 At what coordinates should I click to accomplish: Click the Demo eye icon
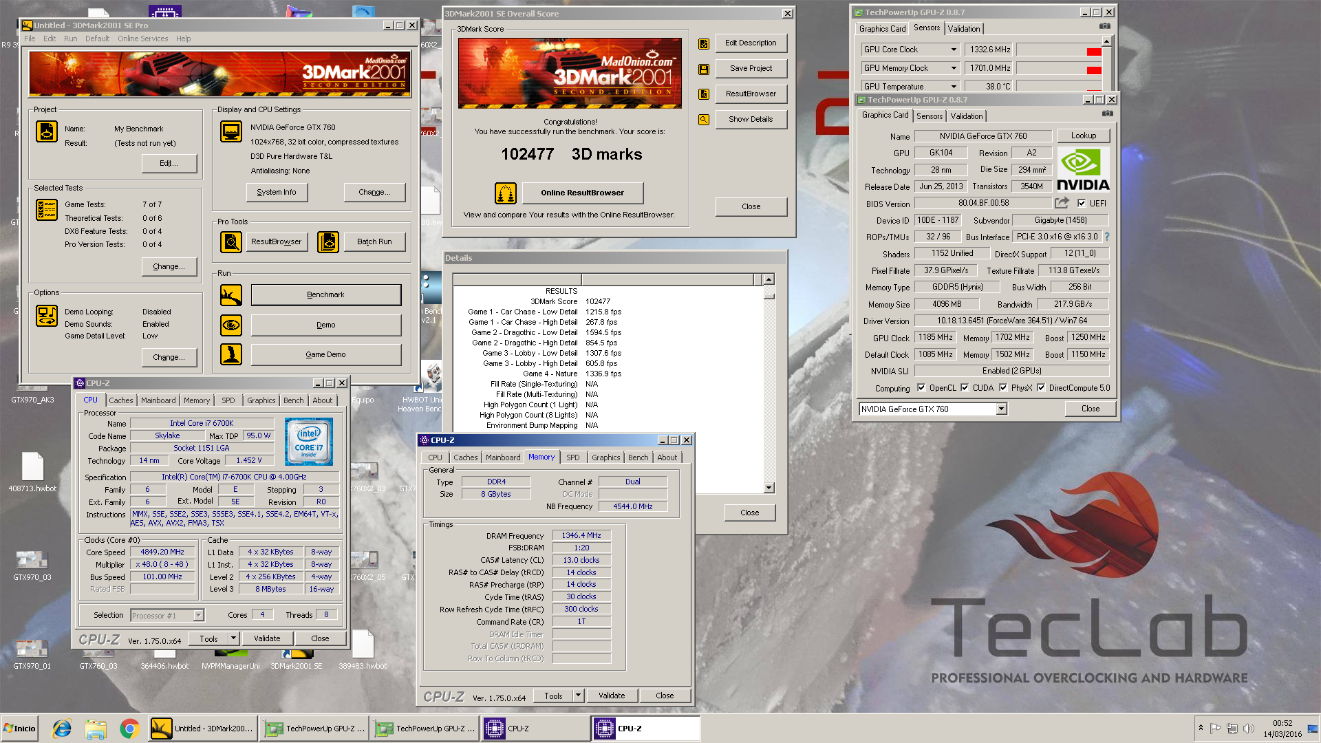231,325
